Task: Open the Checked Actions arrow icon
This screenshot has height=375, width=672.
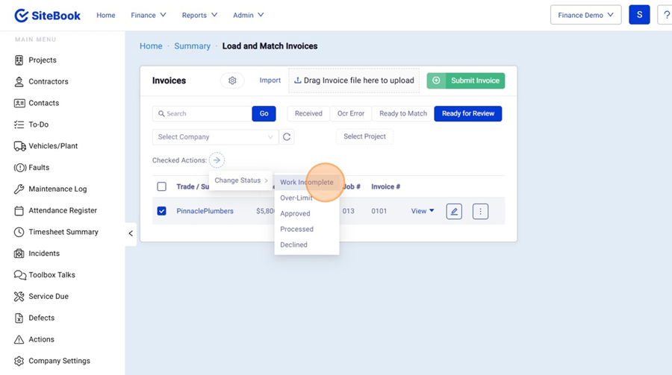Action: pos(217,160)
